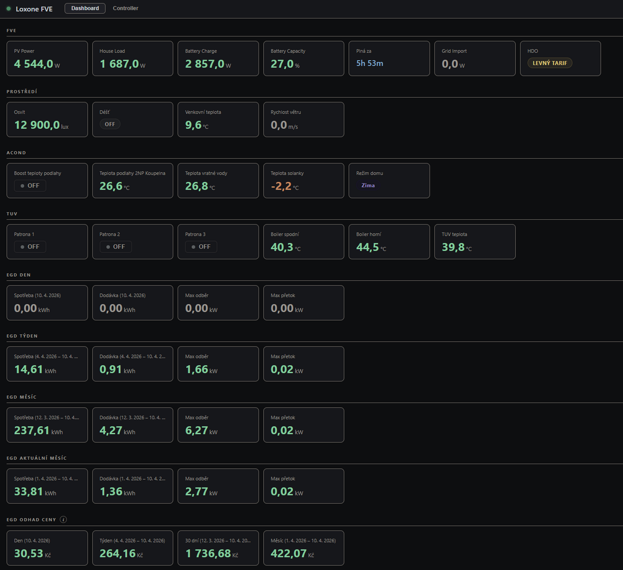The height and width of the screenshot is (570, 623).
Task: Toggle Patrona 3 OFF switch
Action: [201, 247]
